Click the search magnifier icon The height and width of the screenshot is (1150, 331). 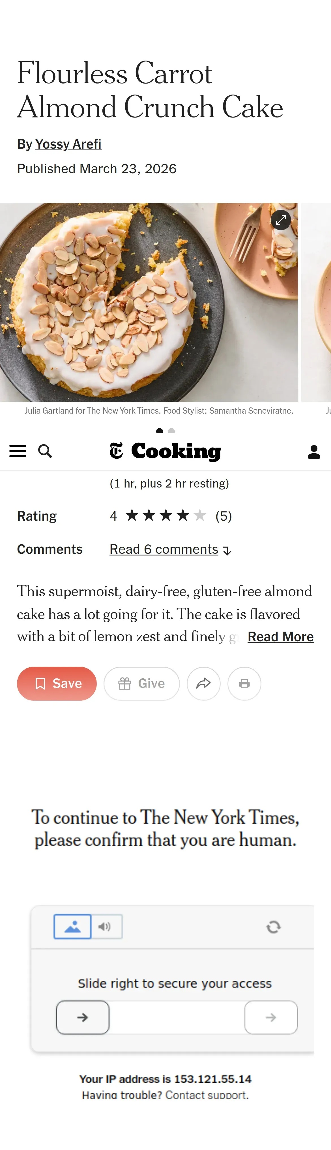coord(45,451)
